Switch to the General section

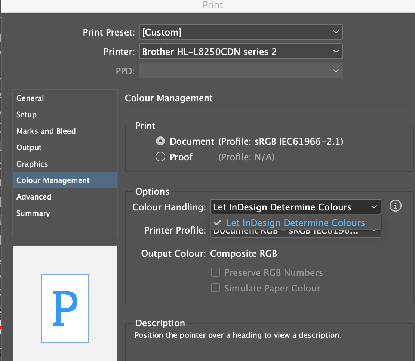click(x=30, y=98)
